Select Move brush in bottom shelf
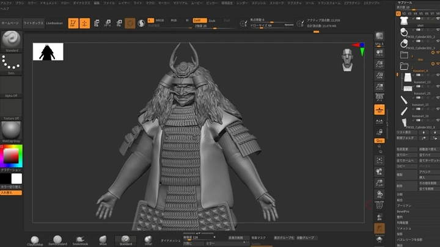440x247 pixels. (x=103, y=240)
